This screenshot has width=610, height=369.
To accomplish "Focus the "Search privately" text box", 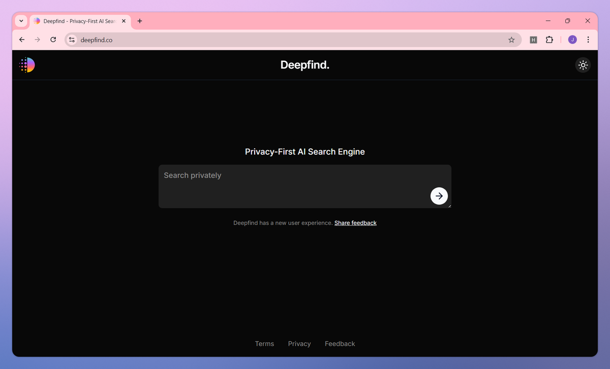I will click(305, 186).
